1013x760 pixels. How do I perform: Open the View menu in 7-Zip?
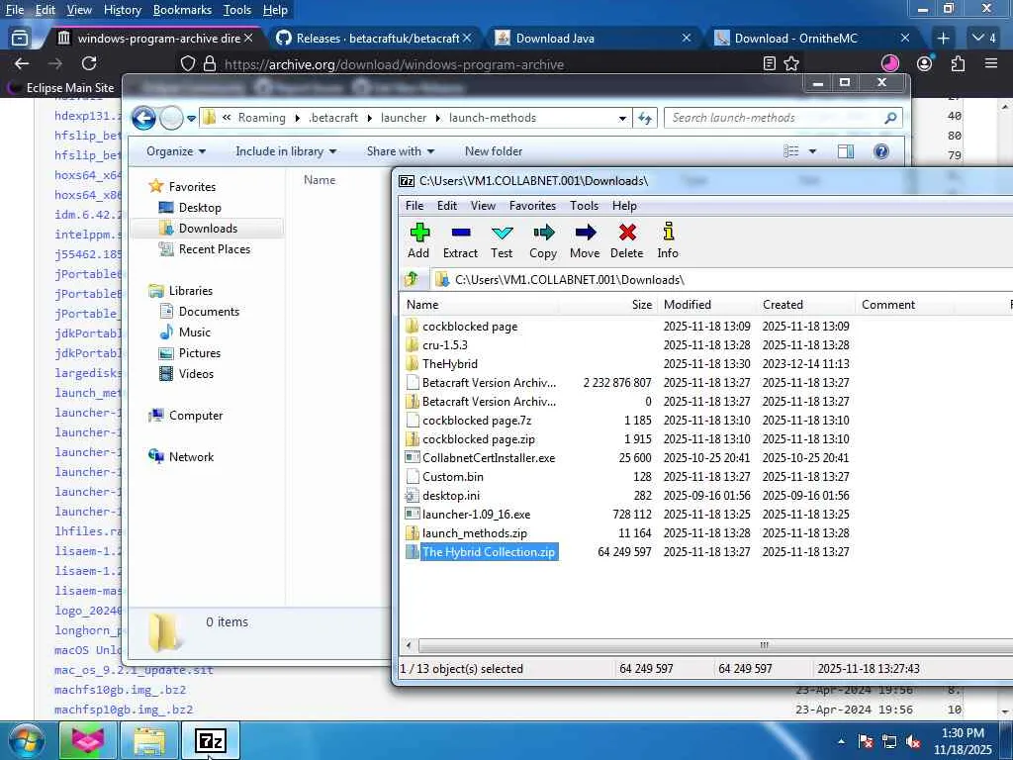(483, 206)
